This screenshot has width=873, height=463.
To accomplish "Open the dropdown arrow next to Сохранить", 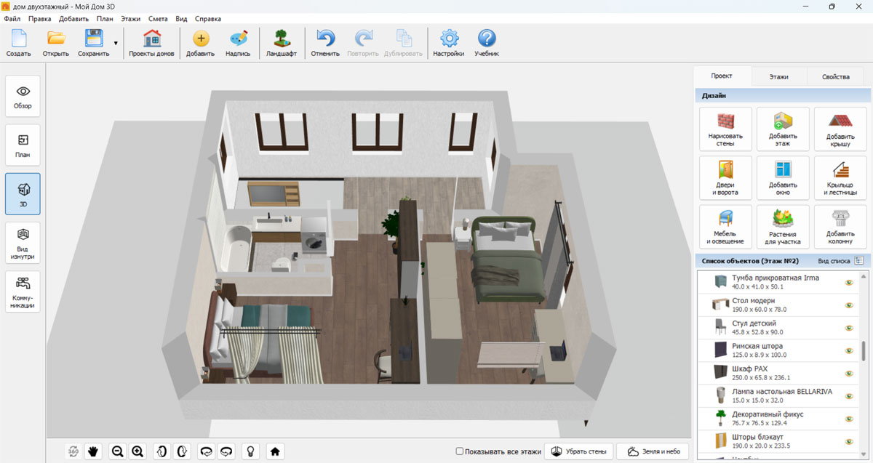I will (x=116, y=44).
